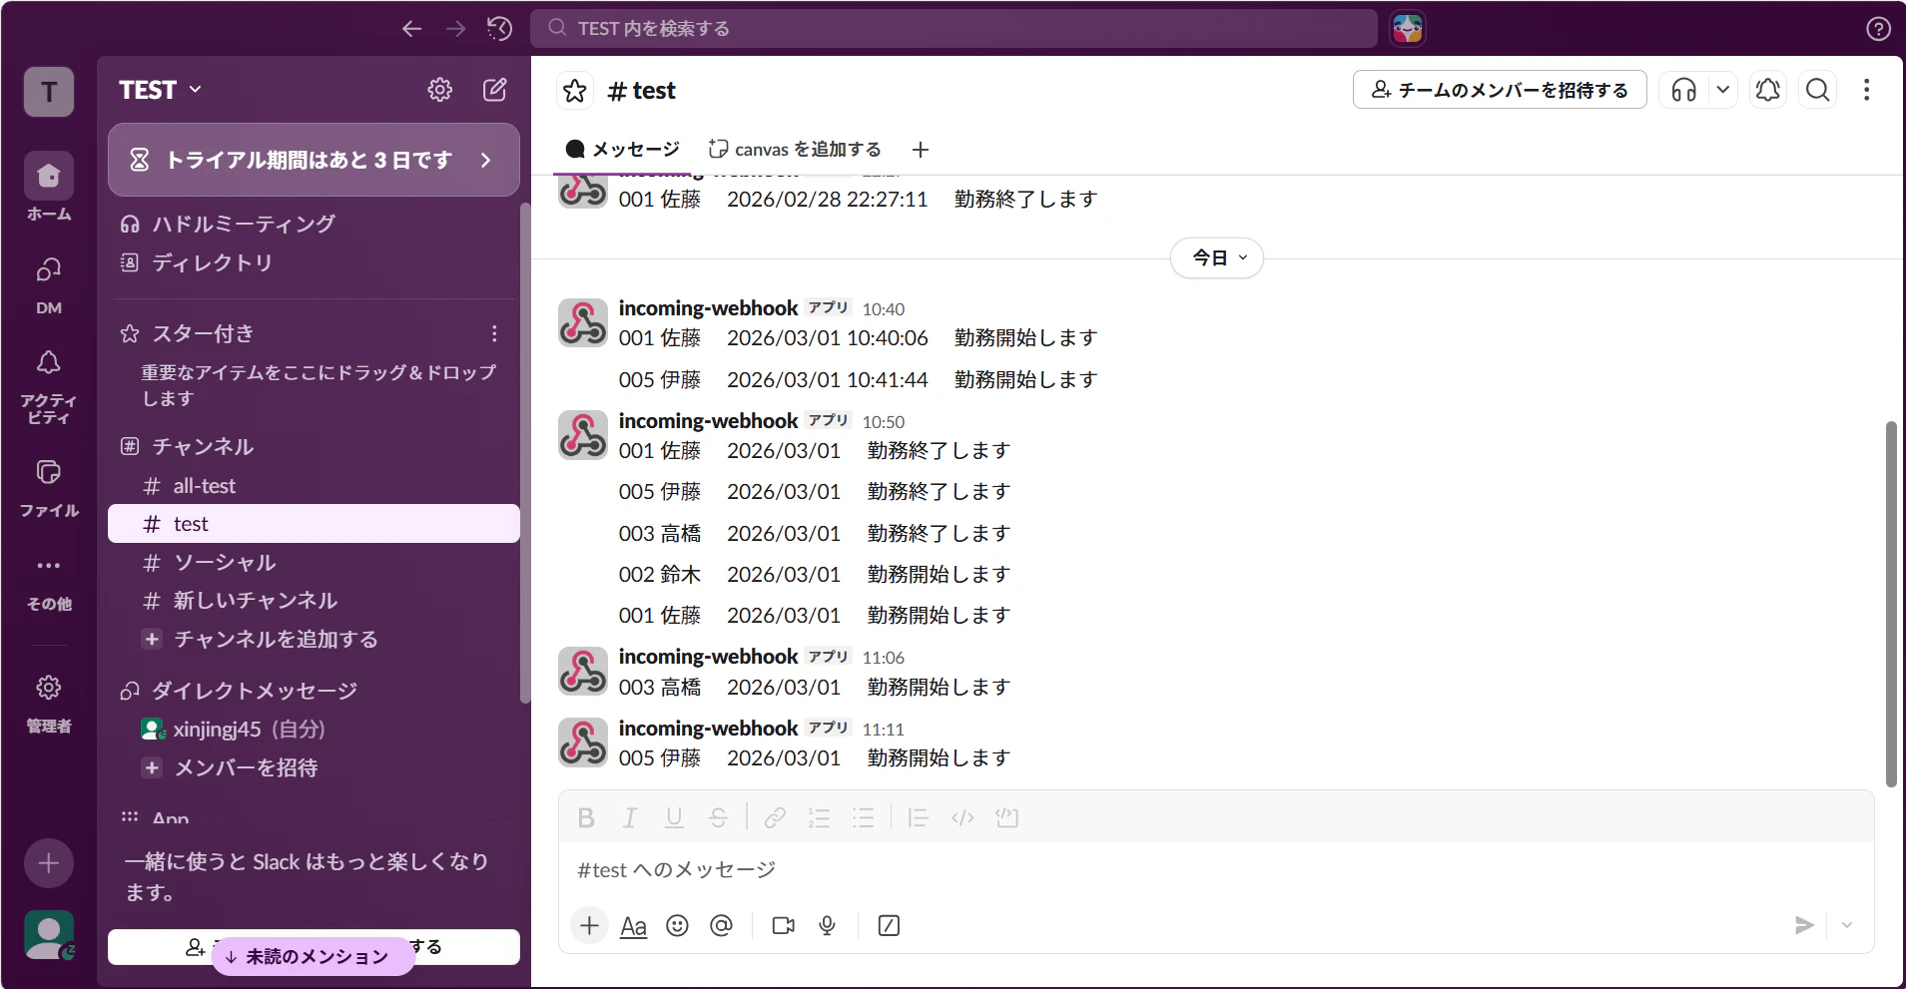1906x989 pixels.
Task: Open the '今日' date jump dropdown
Action: tap(1217, 258)
